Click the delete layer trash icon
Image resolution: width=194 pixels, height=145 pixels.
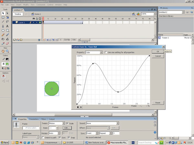tap(39, 40)
